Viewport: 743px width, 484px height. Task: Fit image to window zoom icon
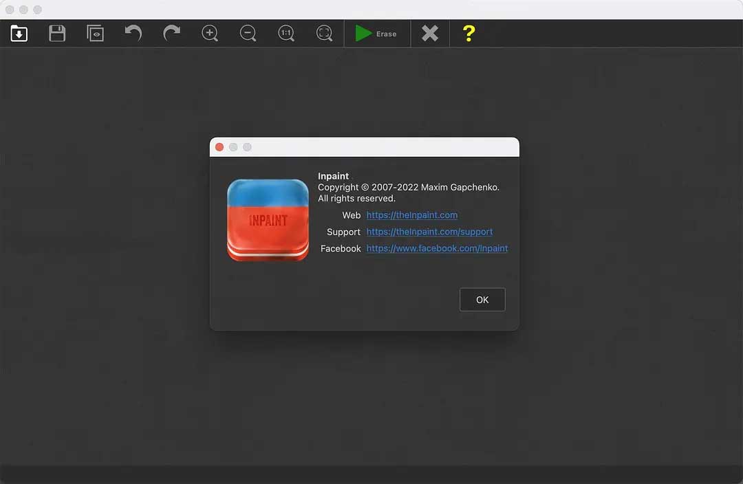click(325, 33)
